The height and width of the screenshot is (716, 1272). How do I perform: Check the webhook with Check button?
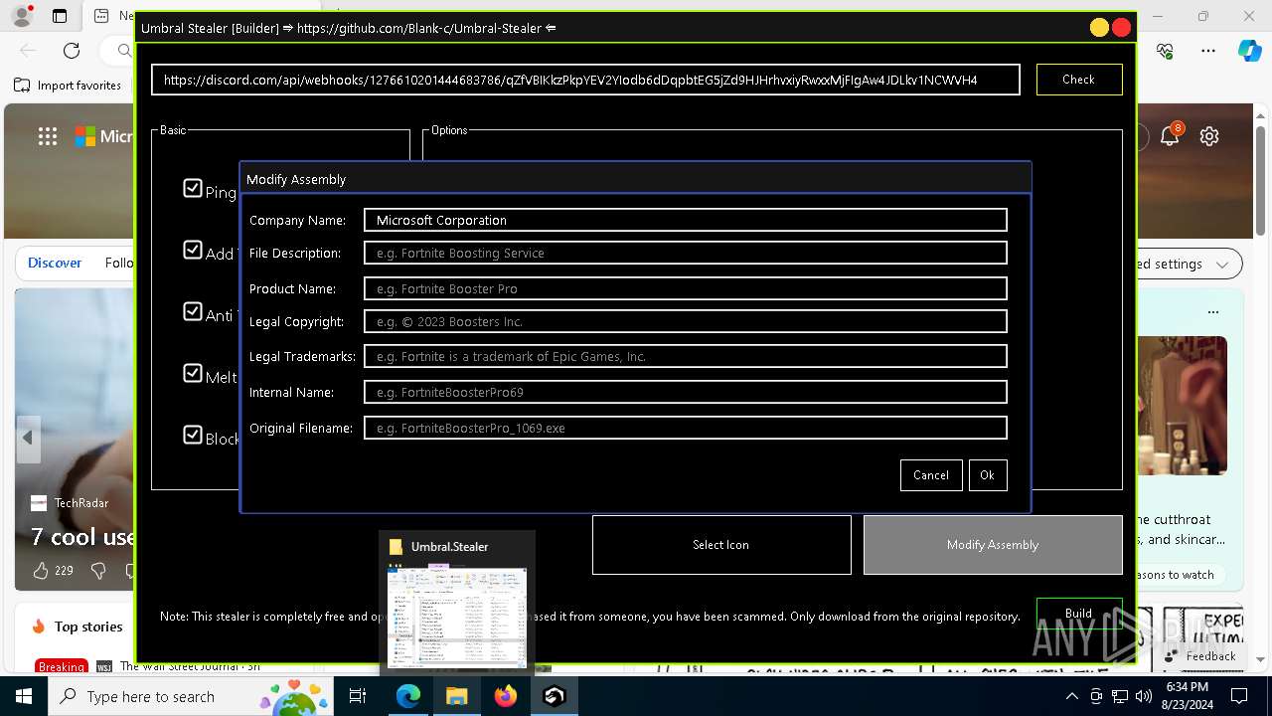click(x=1079, y=80)
